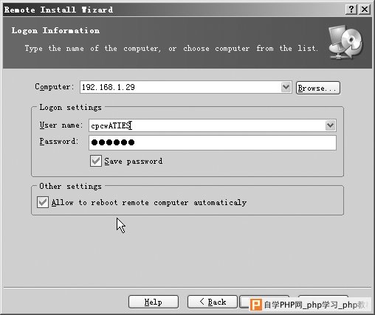The width and height of the screenshot is (375, 315).
Task: Focus the User name field containing cpcwATIES
Action: (x=213, y=125)
